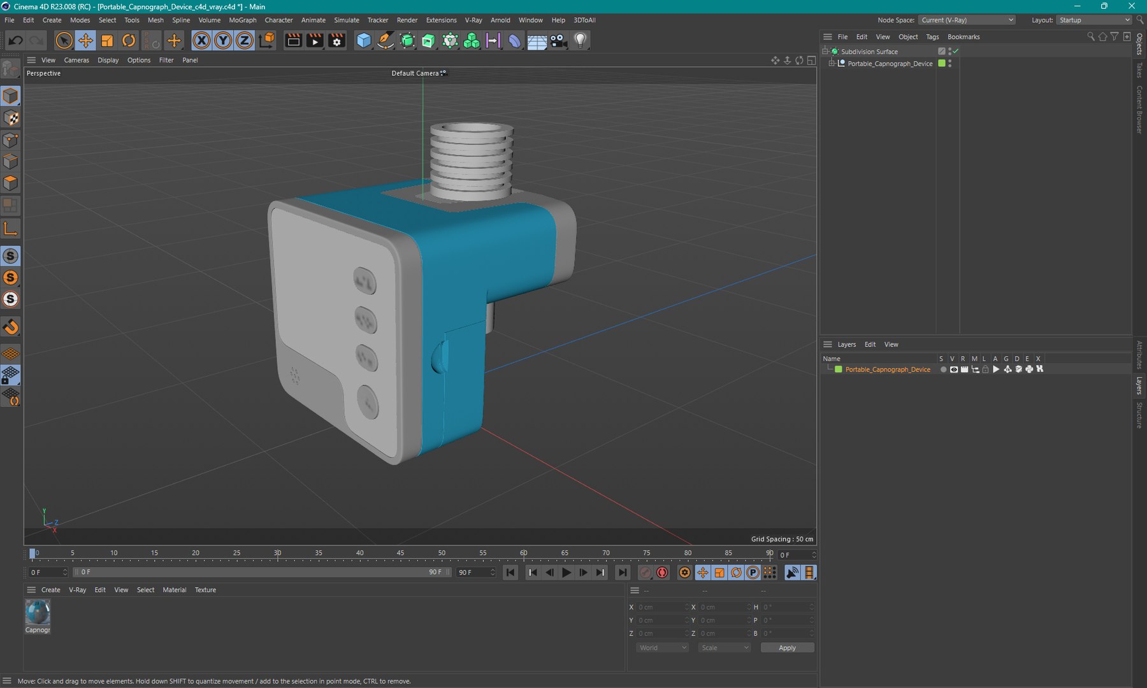Open the World coordinate dropdown
Viewport: 1147px width, 688px height.
662,648
